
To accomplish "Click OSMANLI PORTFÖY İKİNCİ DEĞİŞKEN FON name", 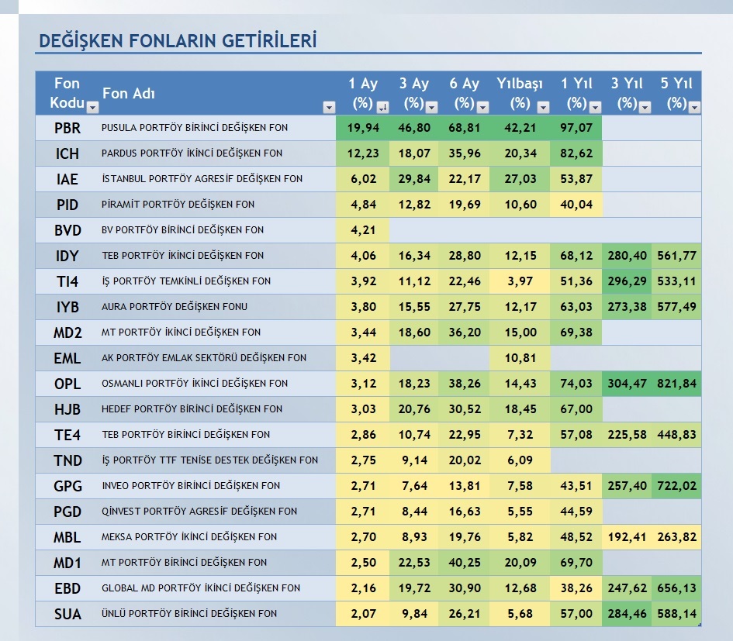I will pos(195,383).
